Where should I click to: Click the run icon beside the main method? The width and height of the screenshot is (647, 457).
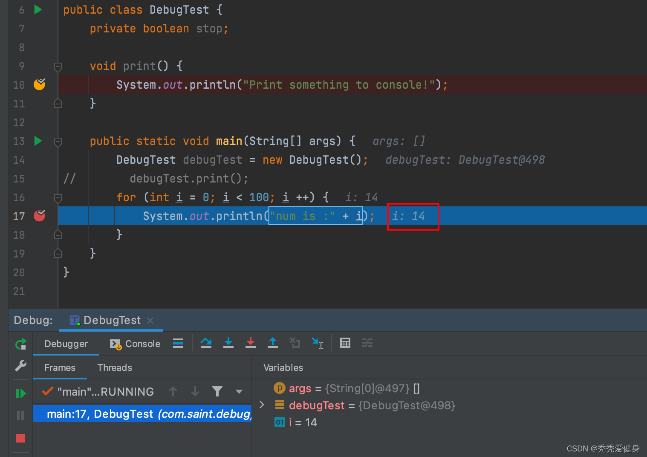click(38, 141)
